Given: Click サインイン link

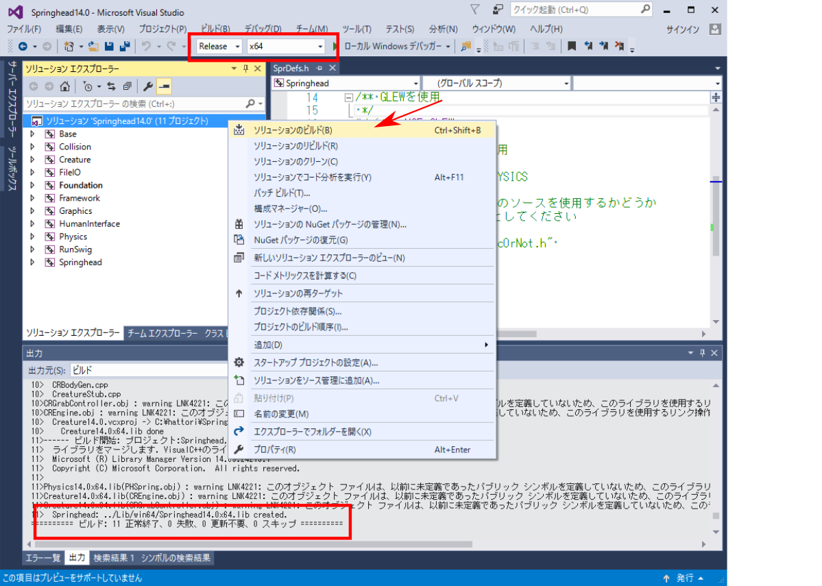Looking at the screenshot, I should pos(682,29).
